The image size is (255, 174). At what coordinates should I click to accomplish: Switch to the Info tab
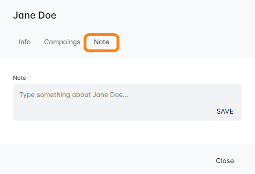click(24, 42)
